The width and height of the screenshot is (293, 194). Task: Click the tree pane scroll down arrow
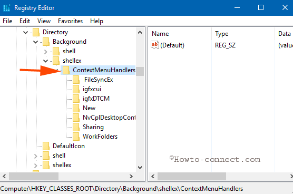coord(140,168)
